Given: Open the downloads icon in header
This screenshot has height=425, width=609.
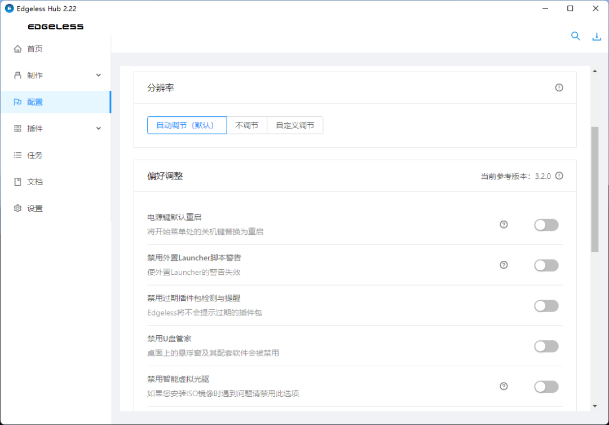Looking at the screenshot, I should [x=597, y=37].
